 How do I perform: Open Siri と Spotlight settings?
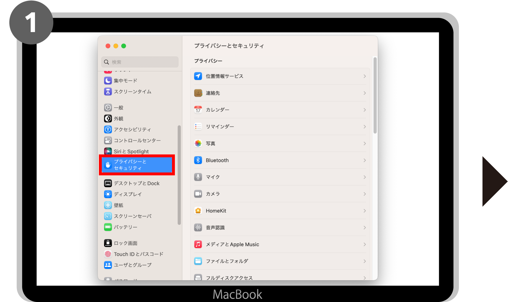point(131,151)
